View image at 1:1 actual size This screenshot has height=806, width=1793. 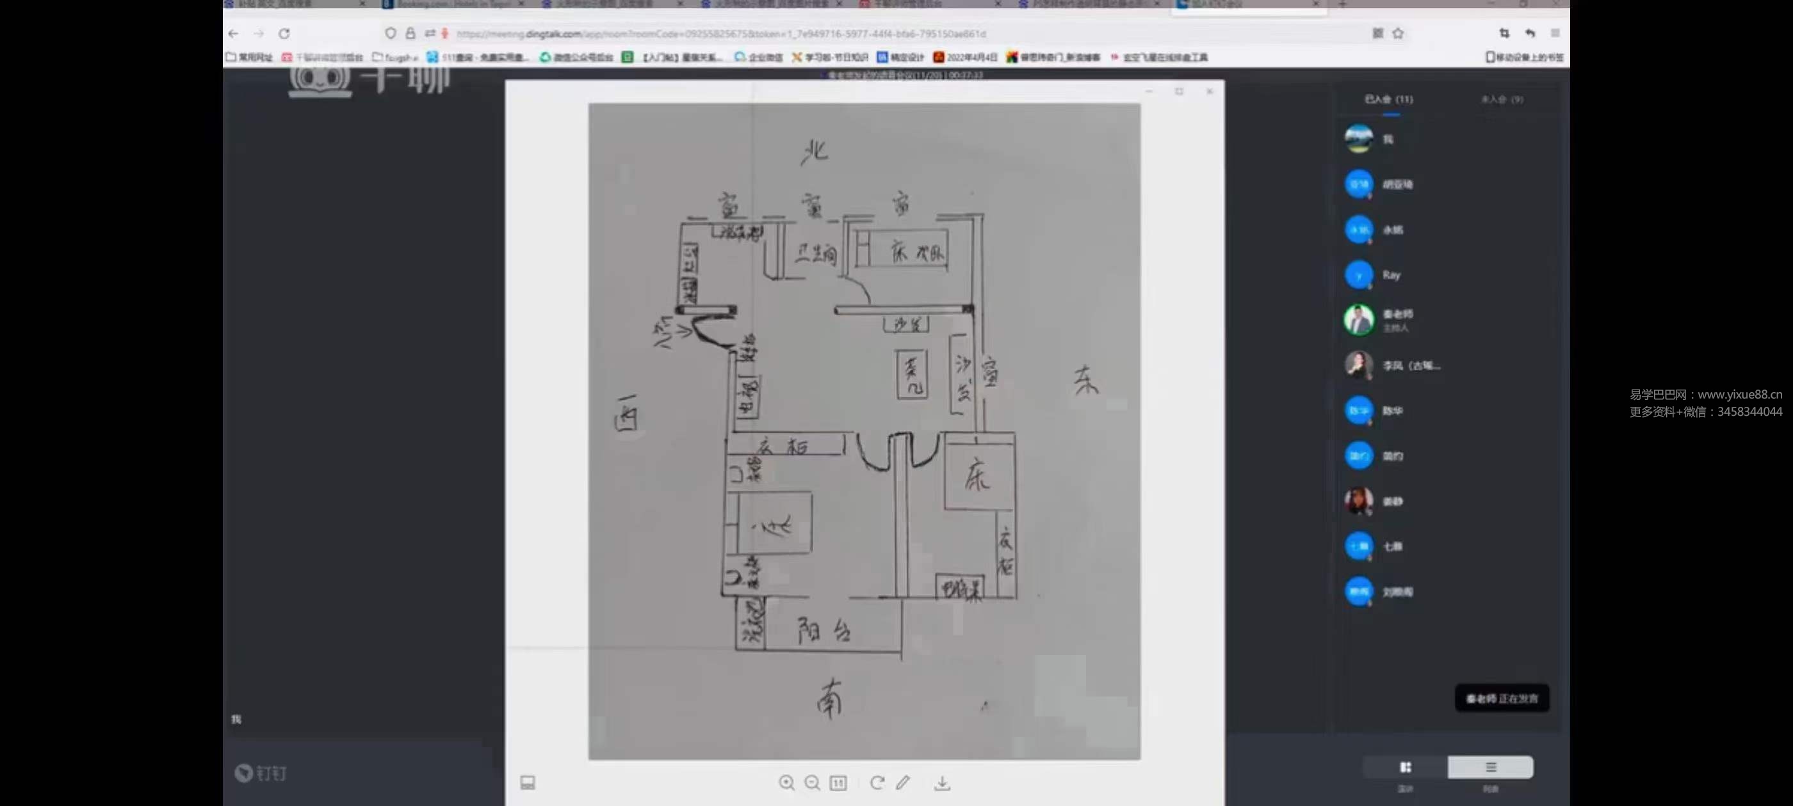(x=838, y=782)
